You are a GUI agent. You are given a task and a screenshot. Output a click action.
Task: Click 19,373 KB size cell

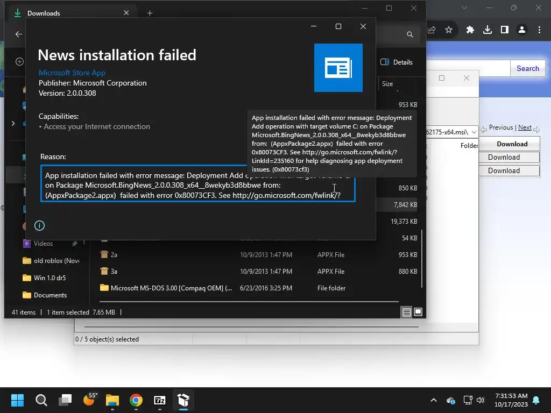coord(404,221)
